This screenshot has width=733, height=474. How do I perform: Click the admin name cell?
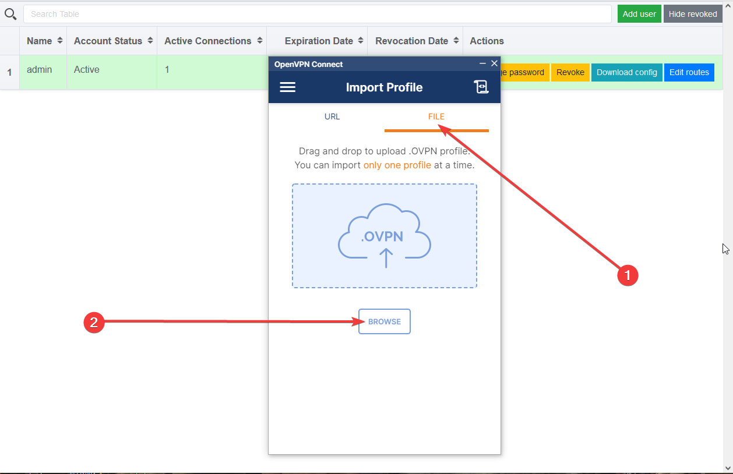coord(43,72)
